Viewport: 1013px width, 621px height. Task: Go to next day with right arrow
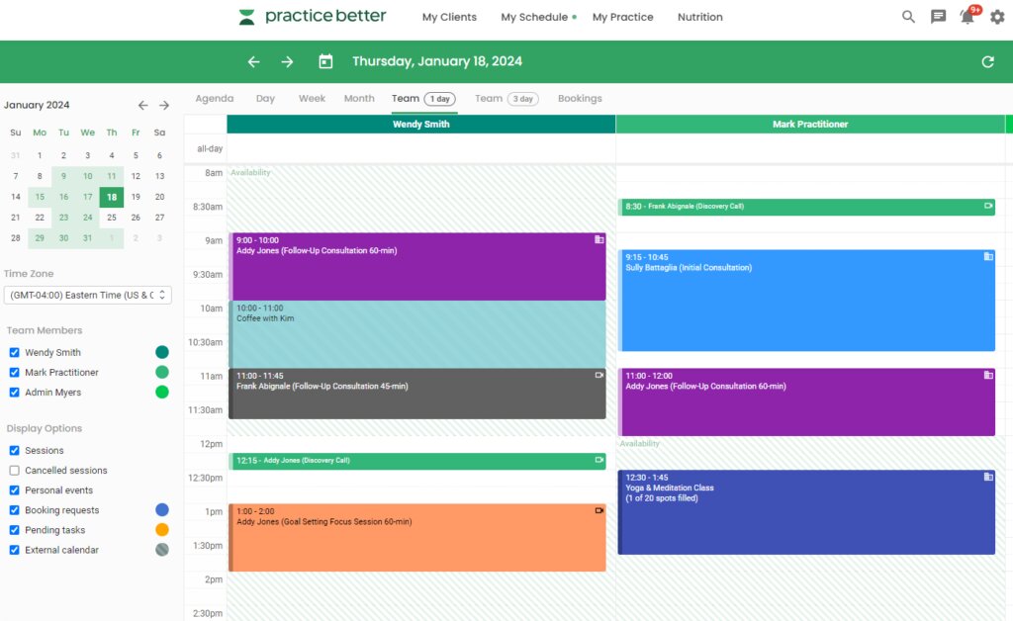pos(287,61)
